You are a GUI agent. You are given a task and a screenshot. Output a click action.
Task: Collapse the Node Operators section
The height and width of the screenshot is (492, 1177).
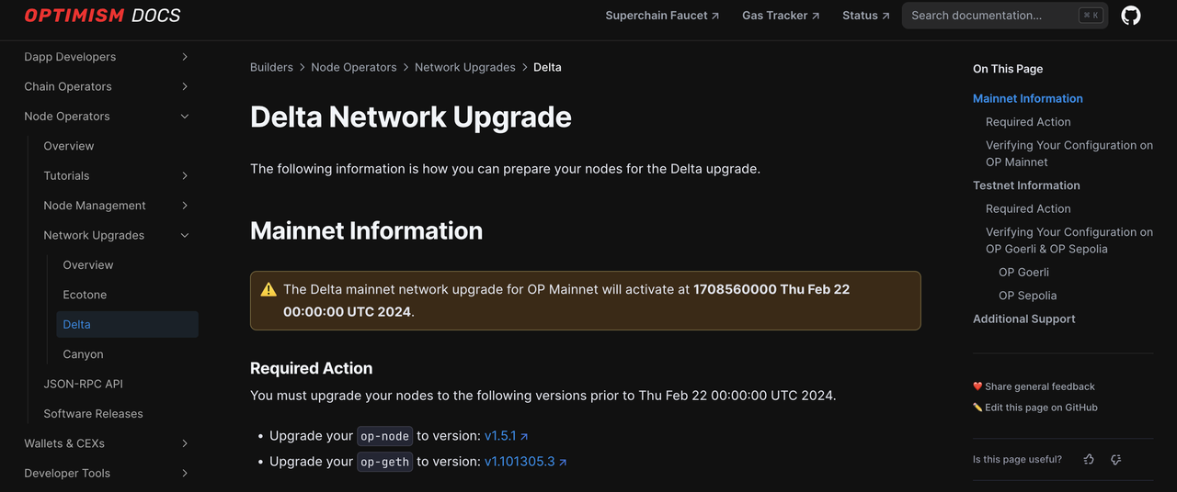click(x=185, y=117)
